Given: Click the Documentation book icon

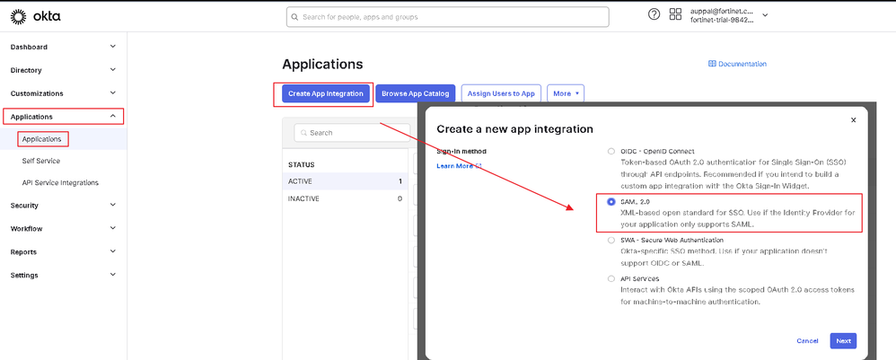Looking at the screenshot, I should coord(712,64).
